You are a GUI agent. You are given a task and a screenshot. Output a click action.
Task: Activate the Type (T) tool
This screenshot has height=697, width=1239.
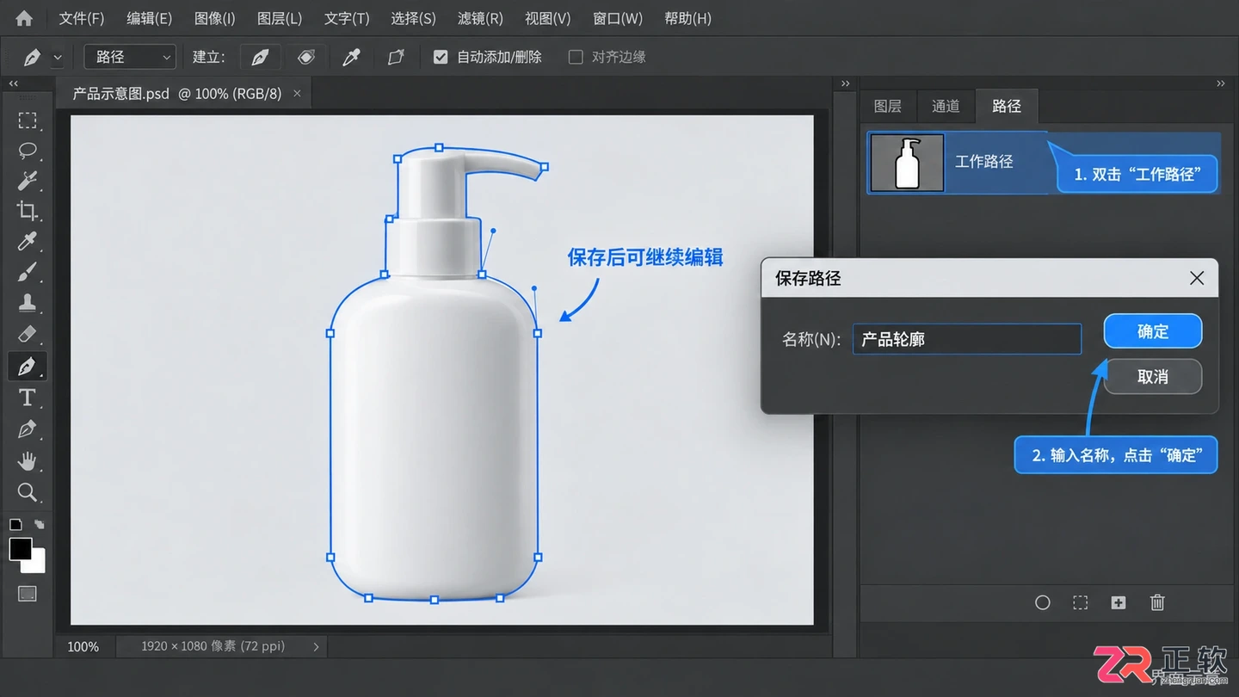tap(28, 398)
